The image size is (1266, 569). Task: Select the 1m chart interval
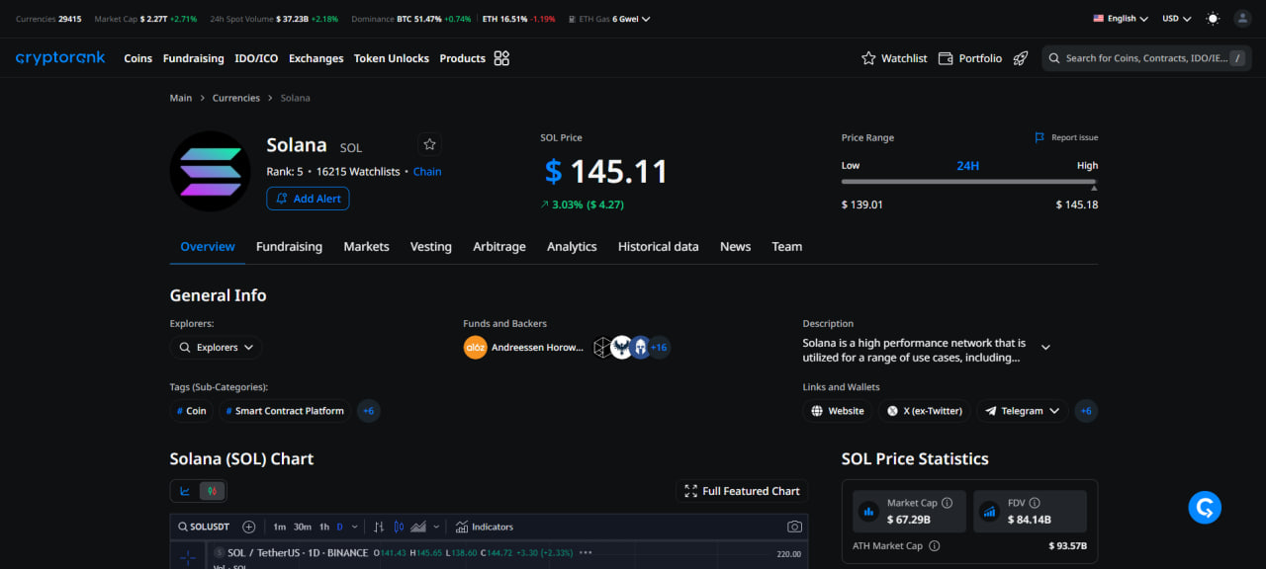(x=280, y=527)
